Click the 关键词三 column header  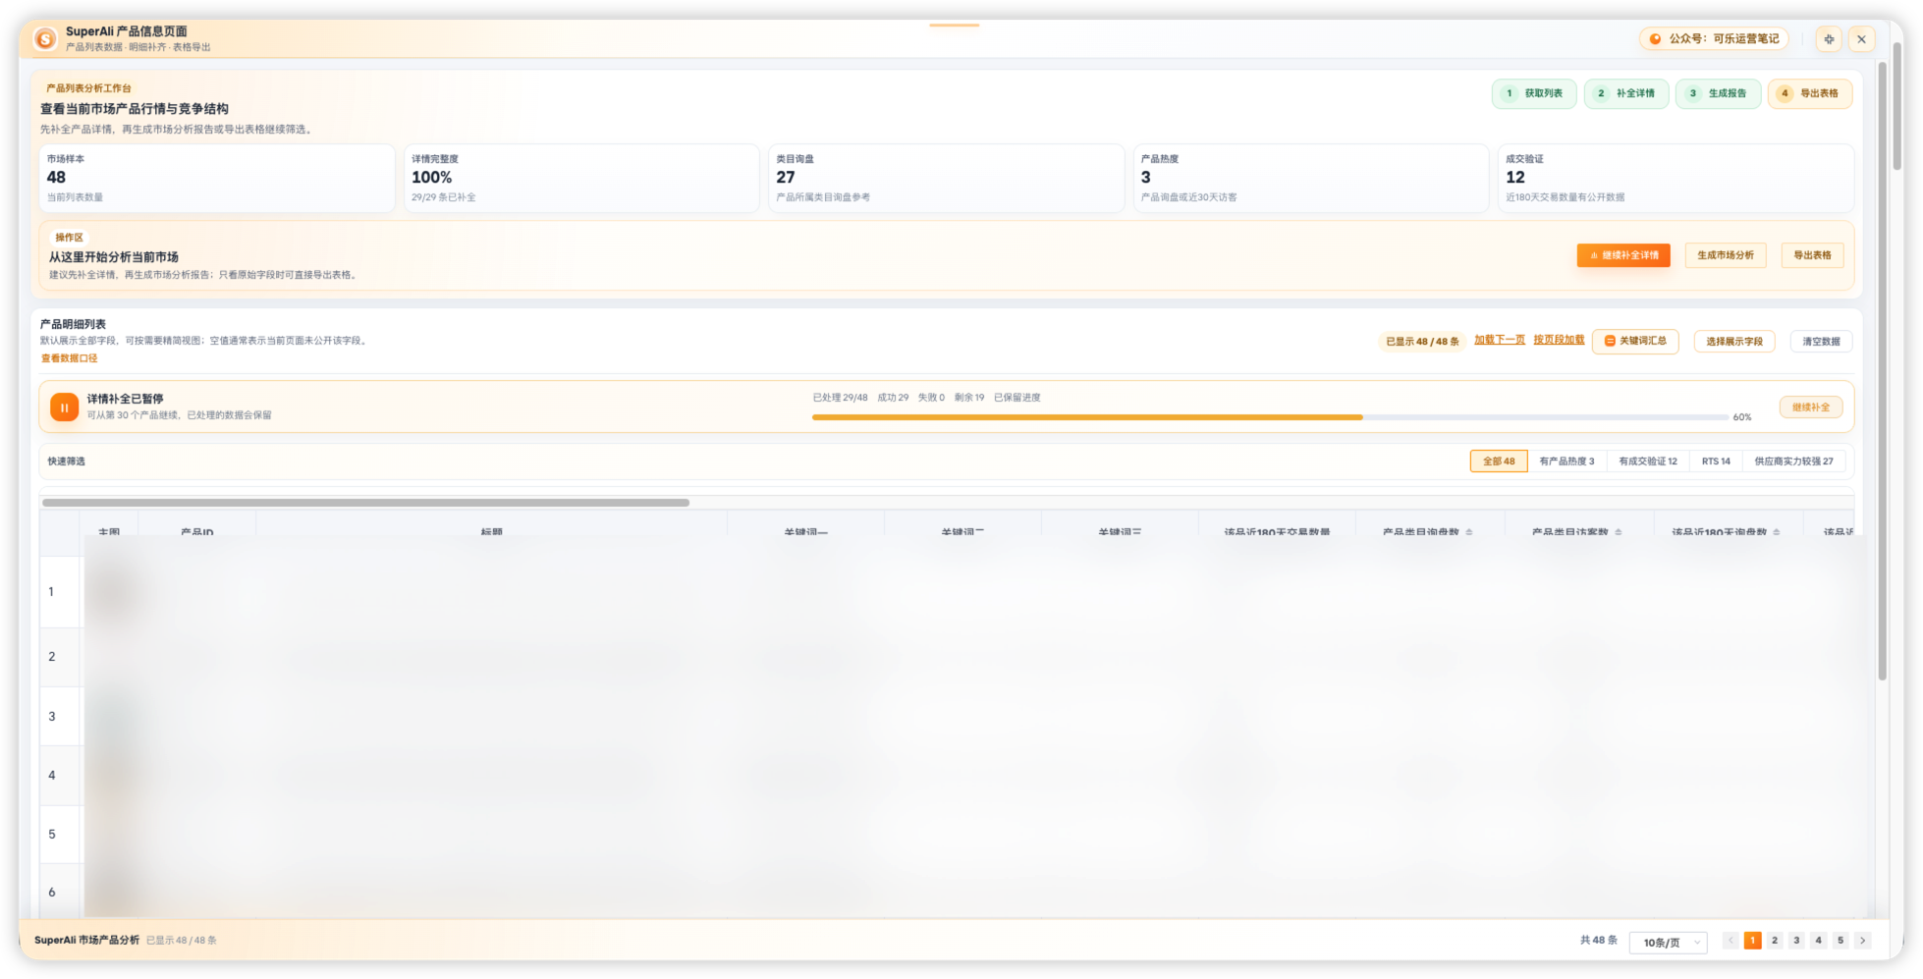[1121, 532]
